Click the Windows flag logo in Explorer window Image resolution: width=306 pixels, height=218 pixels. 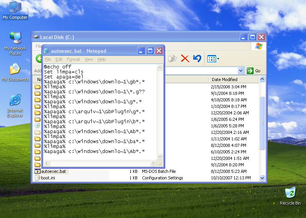259,46
